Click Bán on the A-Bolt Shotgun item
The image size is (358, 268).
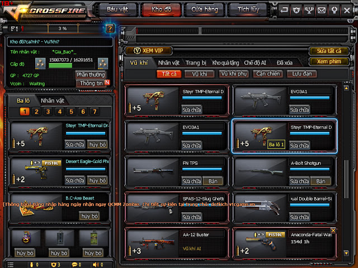coord(321,181)
